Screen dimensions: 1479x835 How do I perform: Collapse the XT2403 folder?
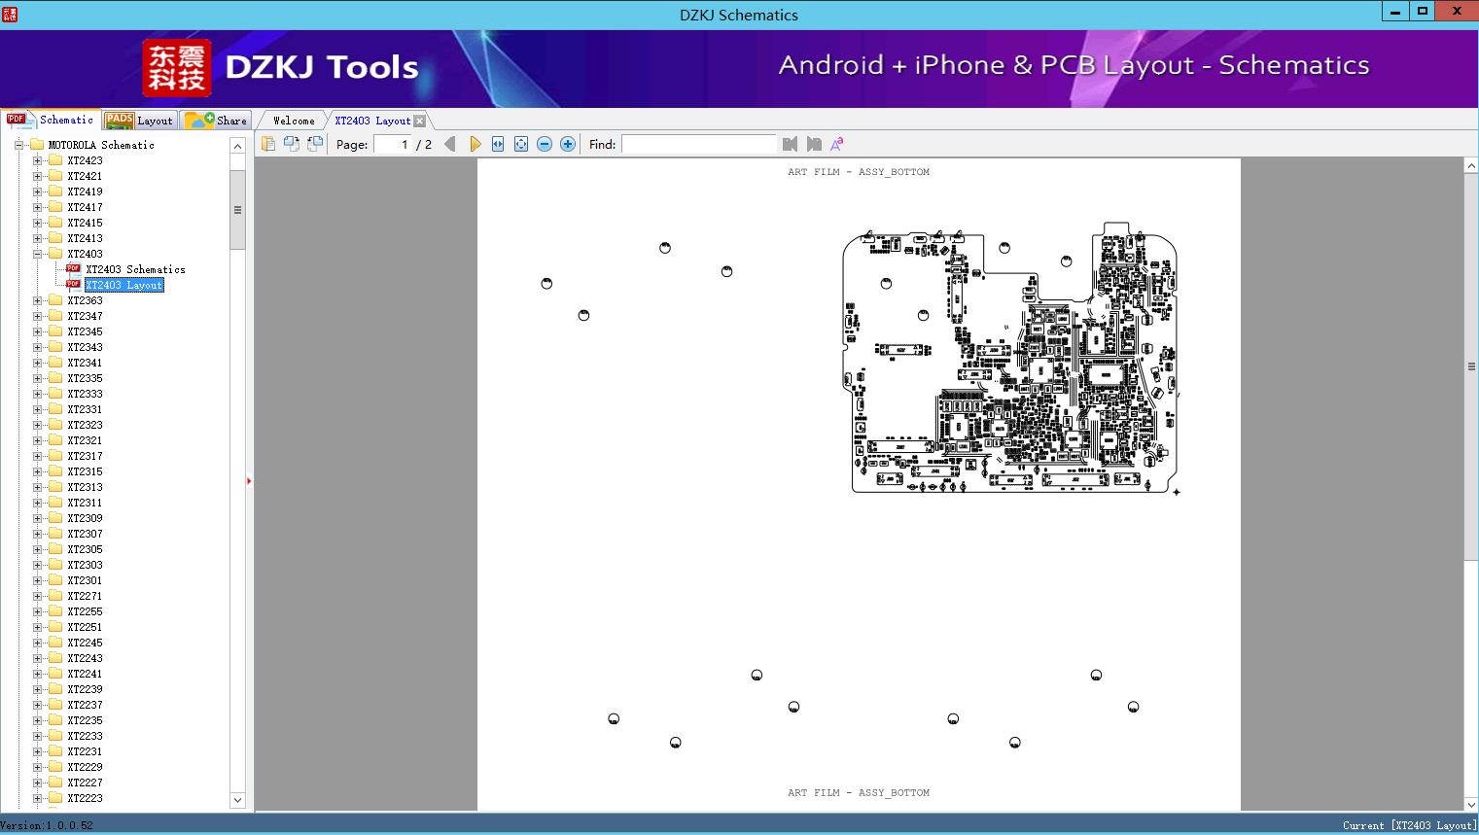(x=37, y=254)
